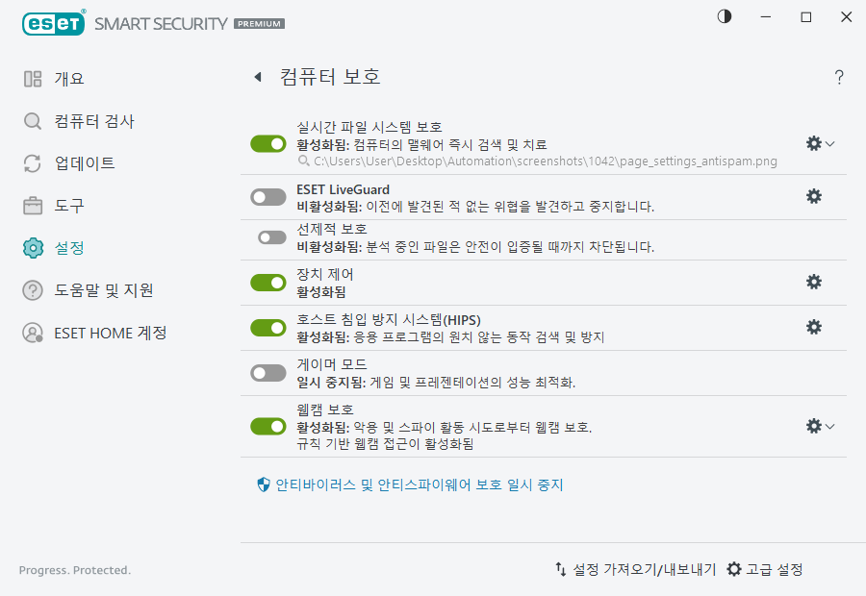Disable 웹캠 보호
Screen dimensions: 866x596
(267, 426)
